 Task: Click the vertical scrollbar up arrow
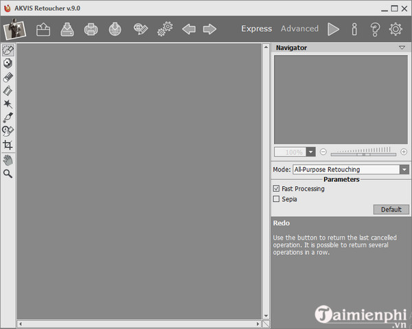click(266, 47)
